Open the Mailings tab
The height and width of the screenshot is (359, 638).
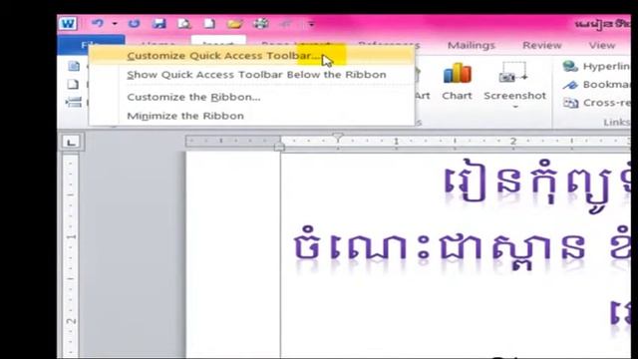(x=472, y=45)
